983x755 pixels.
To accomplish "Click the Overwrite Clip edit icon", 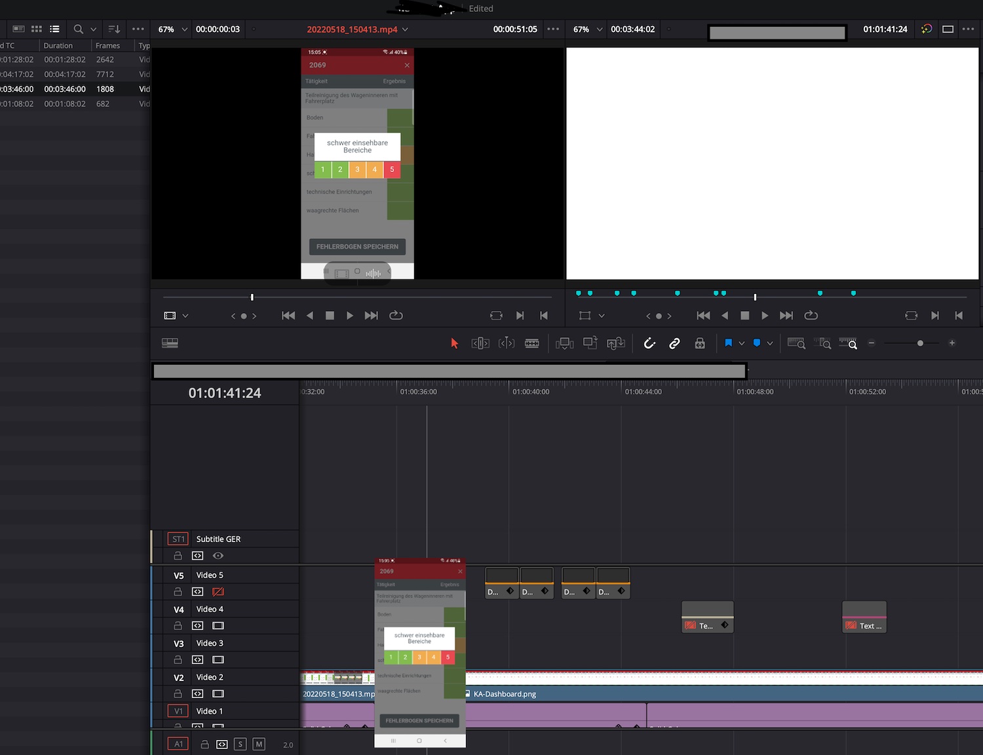I will [590, 342].
